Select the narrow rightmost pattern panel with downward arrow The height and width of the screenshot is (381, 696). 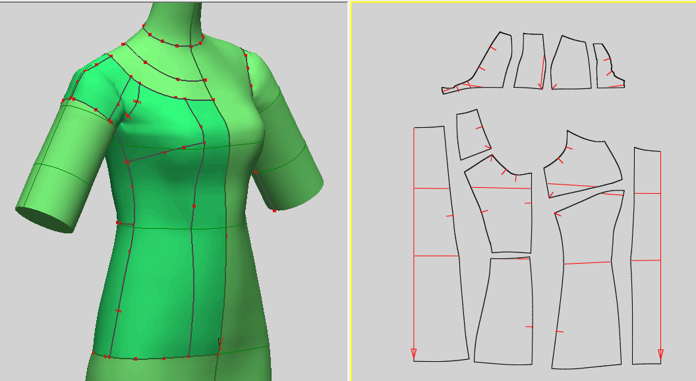pos(647,256)
